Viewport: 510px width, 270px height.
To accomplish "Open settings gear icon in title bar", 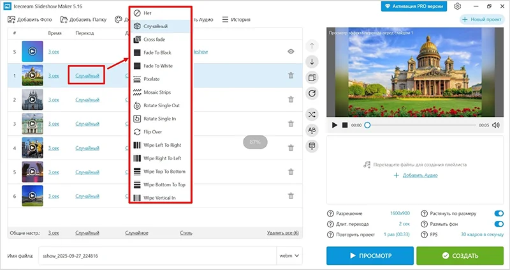I will point(458,6).
